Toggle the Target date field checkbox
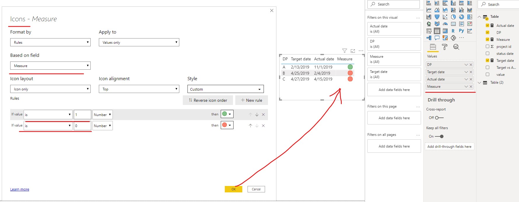Screen dimensions: 519x202 pyautogui.click(x=487, y=60)
